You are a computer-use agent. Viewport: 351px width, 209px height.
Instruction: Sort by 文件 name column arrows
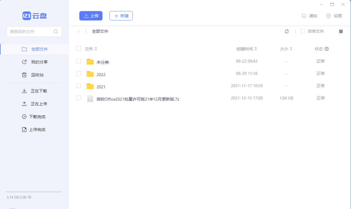pyautogui.click(x=96, y=49)
